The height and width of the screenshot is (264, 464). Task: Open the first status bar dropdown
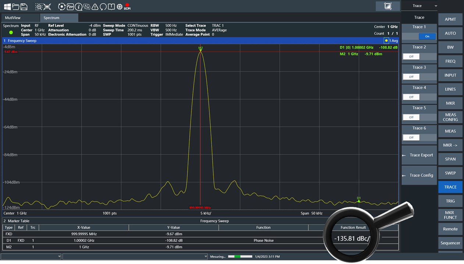[31, 256]
